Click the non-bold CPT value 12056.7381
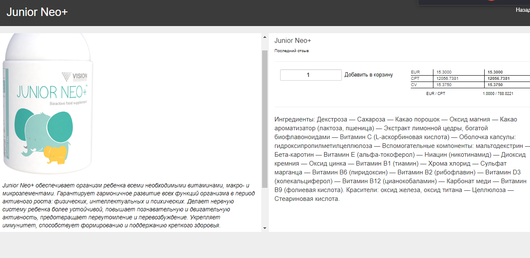Image resolution: width=530 pixels, height=258 pixels. [447, 79]
